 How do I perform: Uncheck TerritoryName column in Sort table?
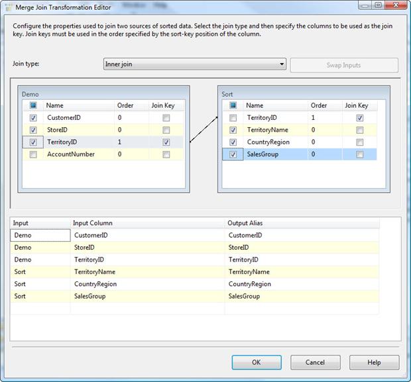(233, 130)
